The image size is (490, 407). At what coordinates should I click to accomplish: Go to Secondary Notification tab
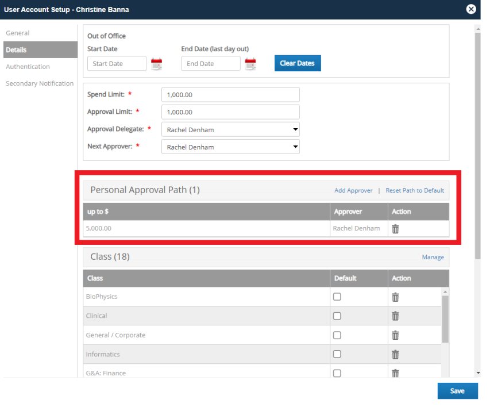pyautogui.click(x=40, y=83)
